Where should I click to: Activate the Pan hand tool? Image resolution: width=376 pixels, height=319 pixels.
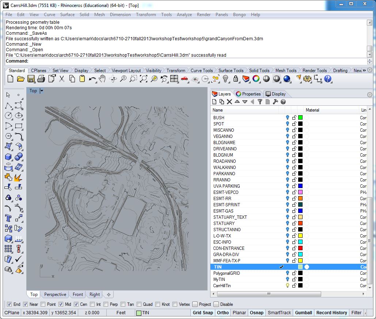(102, 79)
